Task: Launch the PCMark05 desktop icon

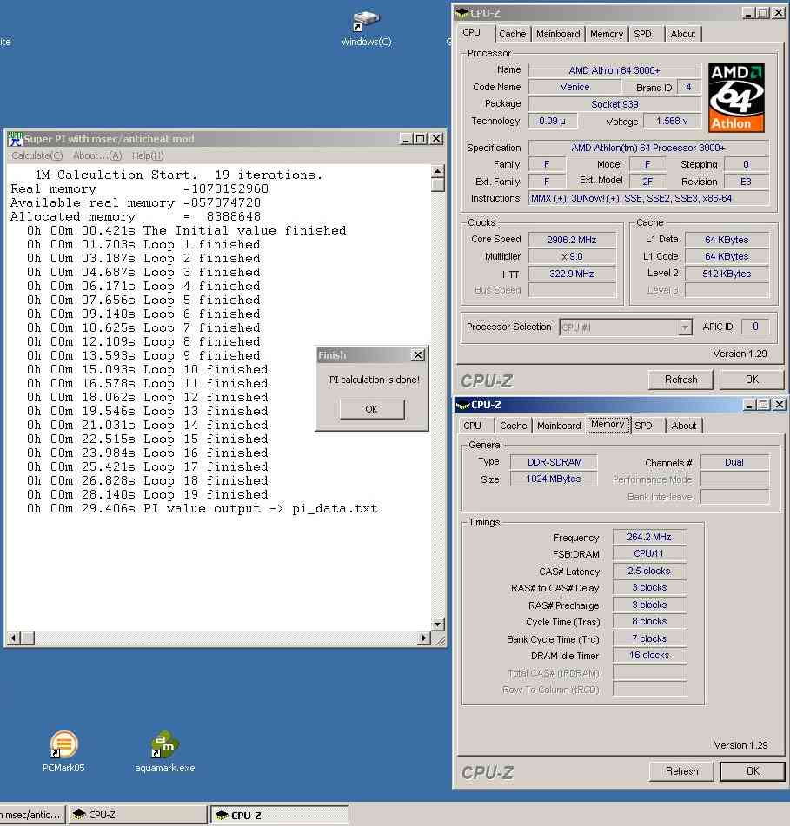Action: [x=63, y=750]
